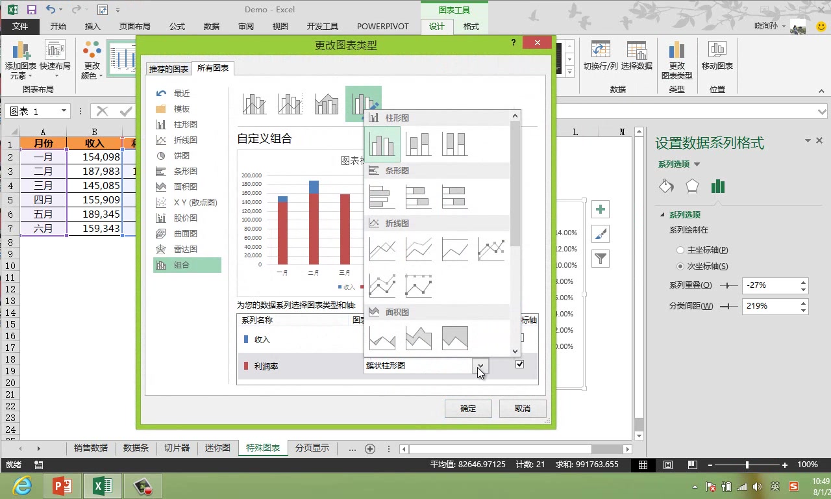Increase 系列重叠 value with up spinner

(x=804, y=282)
